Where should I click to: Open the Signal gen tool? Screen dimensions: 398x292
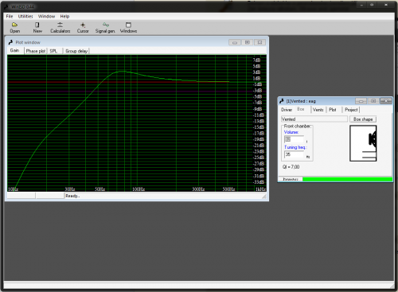105,28
